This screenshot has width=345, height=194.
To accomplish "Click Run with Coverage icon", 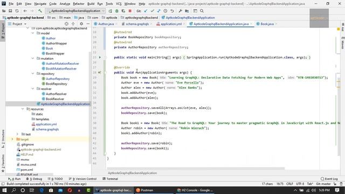I will [123, 11].
